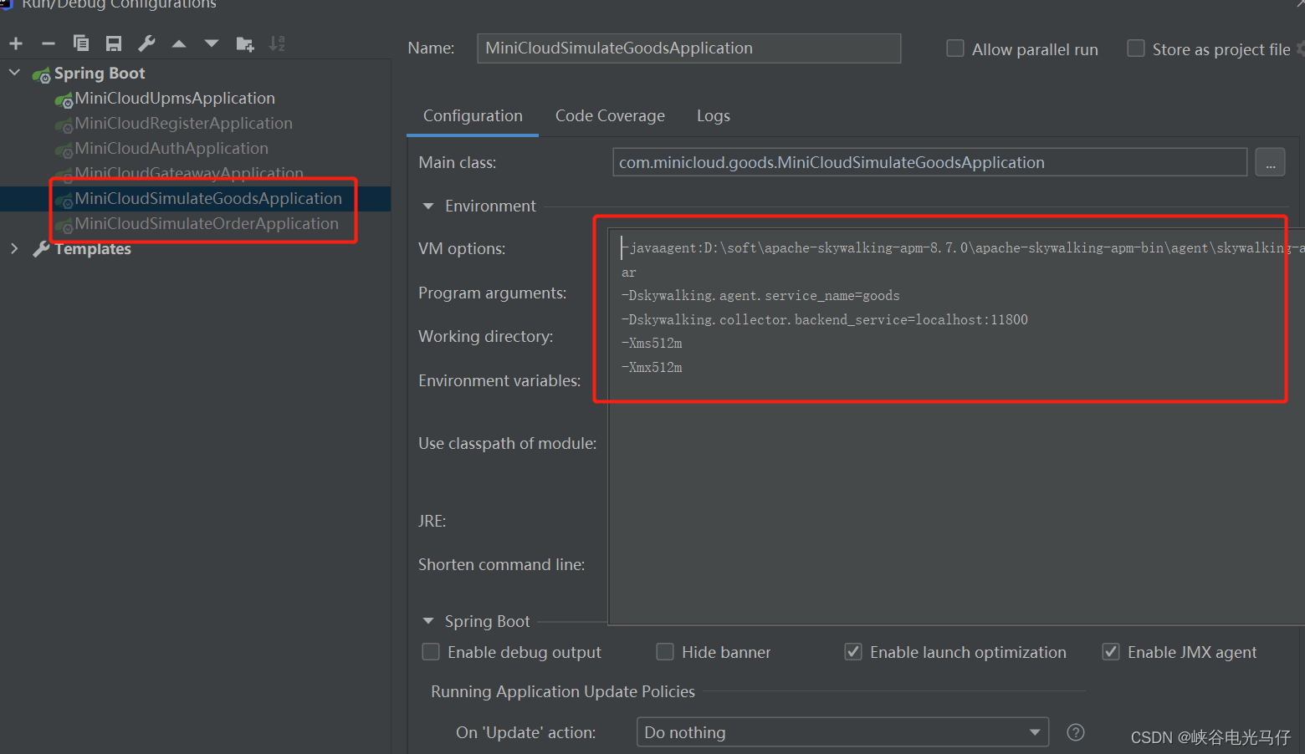Collapse the Spring Boot settings section
This screenshot has width=1305, height=754.
tap(428, 621)
